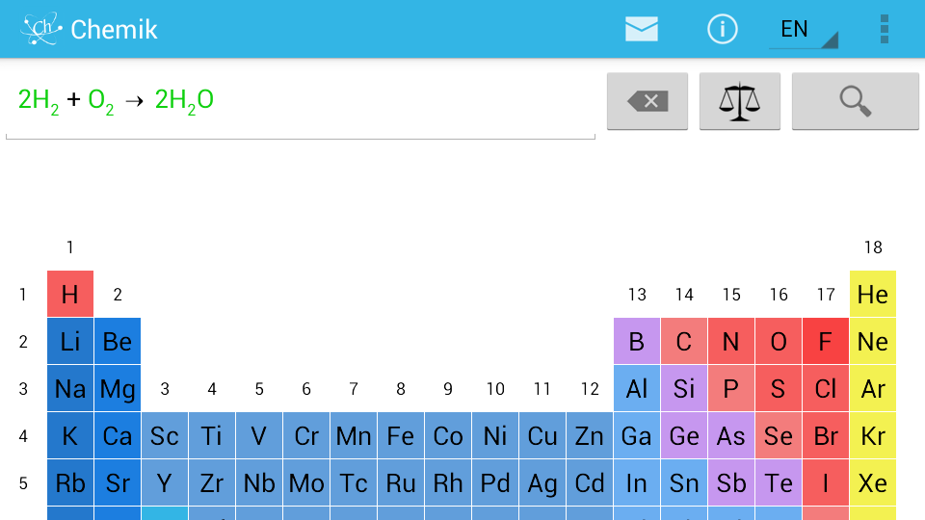
Task: Select element Rb (Rubidium)
Action: point(70,482)
